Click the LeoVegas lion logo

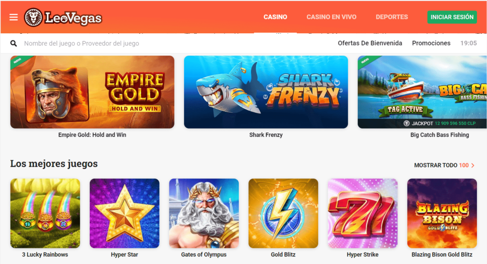tap(33, 17)
